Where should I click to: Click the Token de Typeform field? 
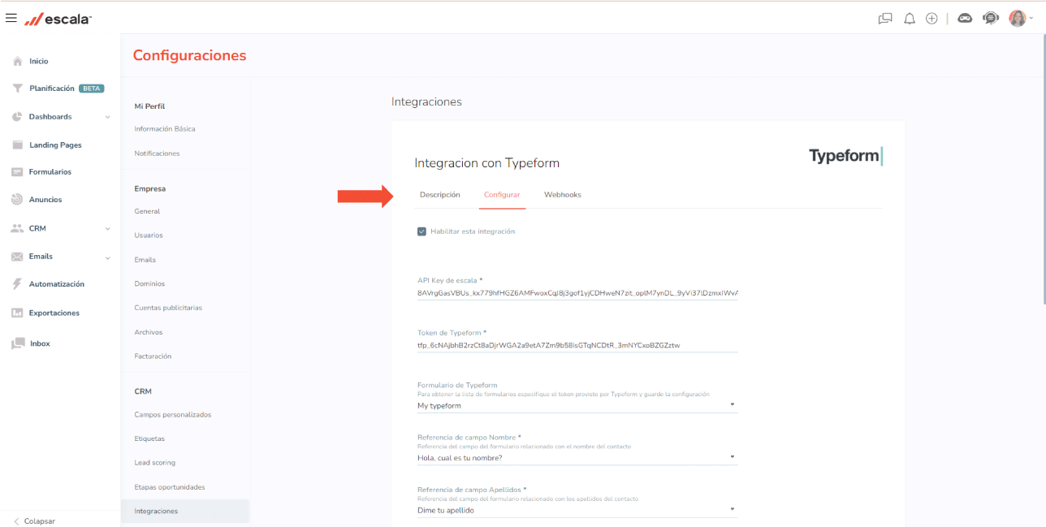[577, 345]
